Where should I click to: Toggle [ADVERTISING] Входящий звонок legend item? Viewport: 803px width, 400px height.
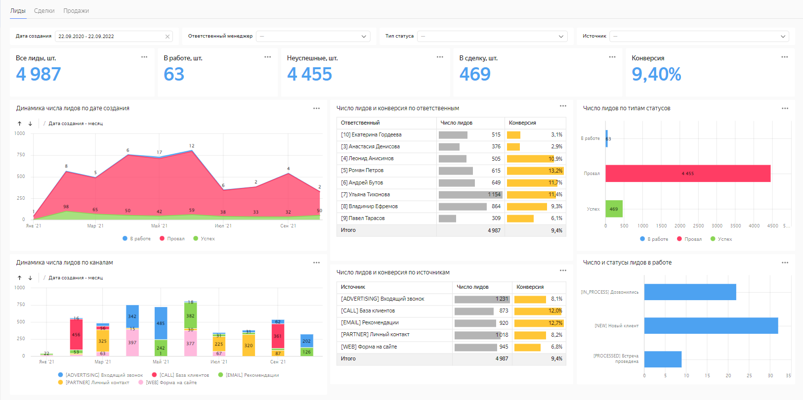[100, 375]
